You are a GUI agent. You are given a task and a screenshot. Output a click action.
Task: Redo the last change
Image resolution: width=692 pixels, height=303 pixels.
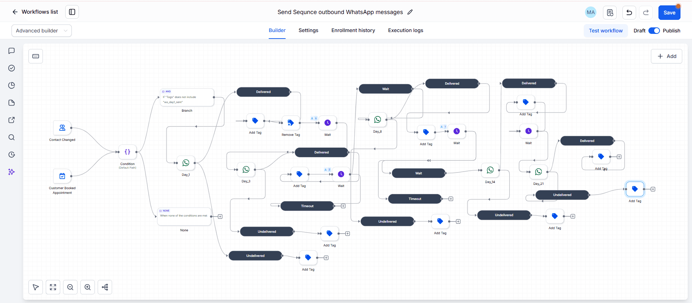[x=646, y=13]
